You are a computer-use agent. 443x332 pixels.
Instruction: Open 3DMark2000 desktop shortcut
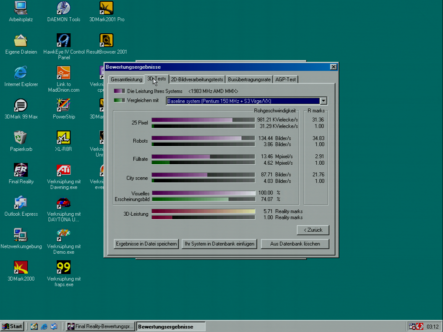[21, 267]
